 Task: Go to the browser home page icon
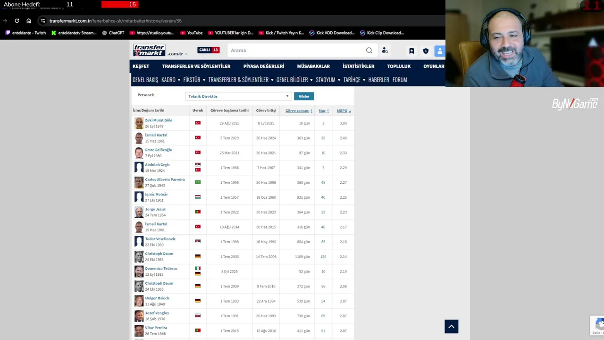click(x=29, y=21)
